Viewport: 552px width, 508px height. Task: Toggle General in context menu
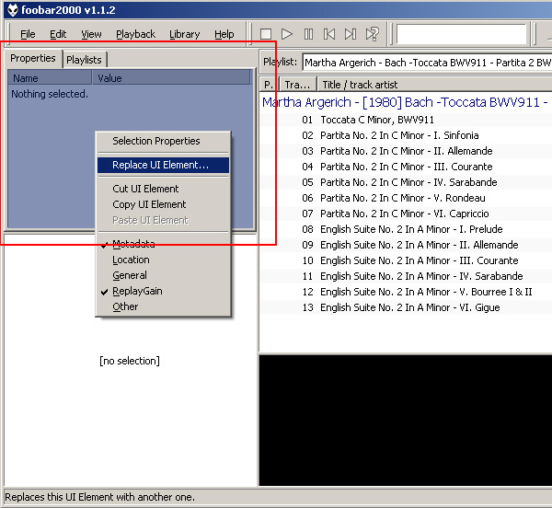[164, 275]
